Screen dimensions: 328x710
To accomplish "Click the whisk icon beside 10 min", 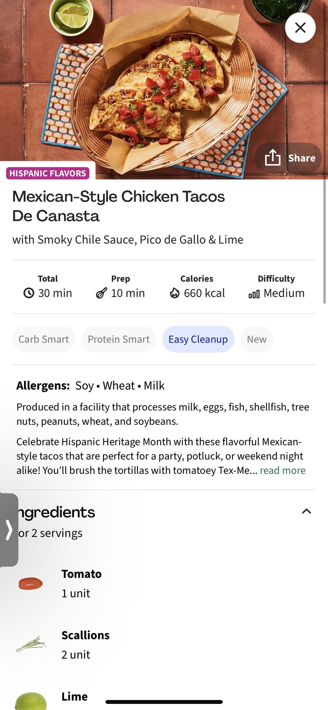I will tap(101, 293).
